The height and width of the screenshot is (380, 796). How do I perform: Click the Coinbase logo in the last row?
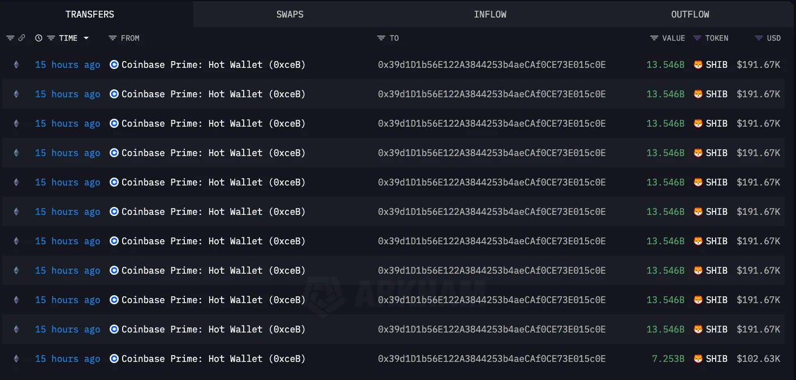tap(114, 359)
